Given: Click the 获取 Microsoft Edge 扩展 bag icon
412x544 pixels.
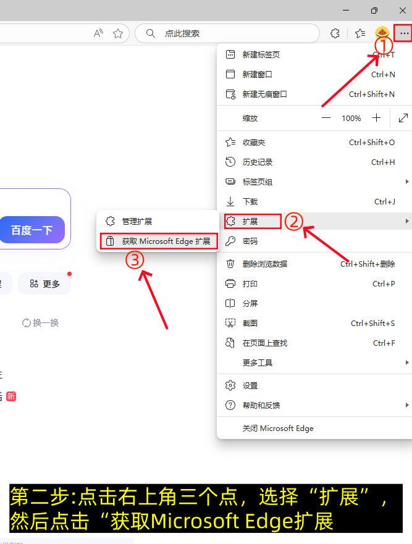Looking at the screenshot, I should coord(110,241).
